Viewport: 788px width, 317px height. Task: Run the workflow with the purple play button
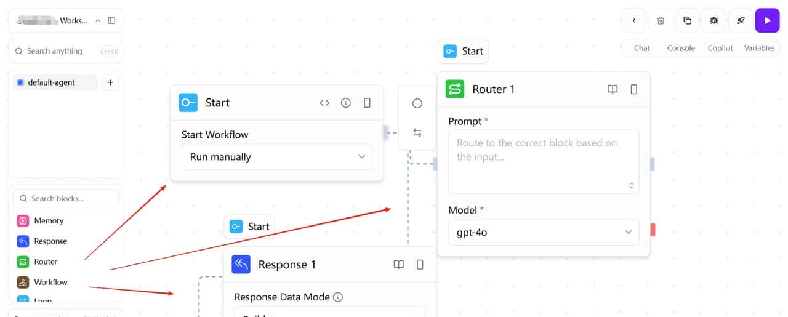pyautogui.click(x=767, y=20)
